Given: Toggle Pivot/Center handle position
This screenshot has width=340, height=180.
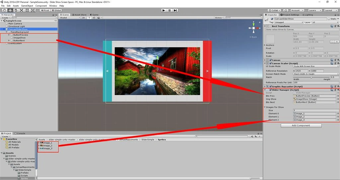Looking at the screenshot, I should coord(45,10).
